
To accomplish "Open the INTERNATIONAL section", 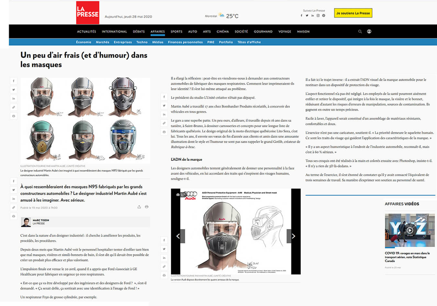I will point(114,31).
